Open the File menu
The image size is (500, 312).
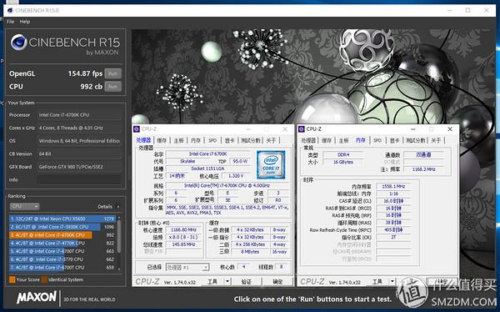[11, 22]
